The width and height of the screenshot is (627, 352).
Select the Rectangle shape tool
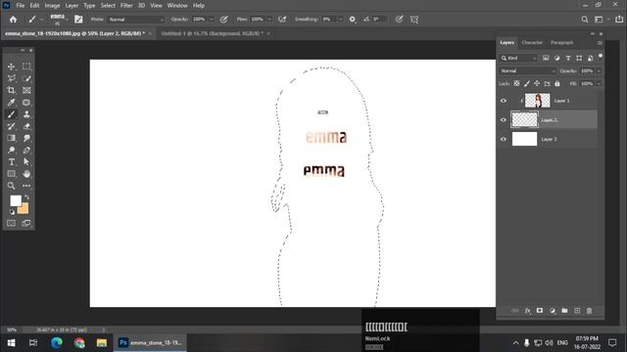point(11,174)
